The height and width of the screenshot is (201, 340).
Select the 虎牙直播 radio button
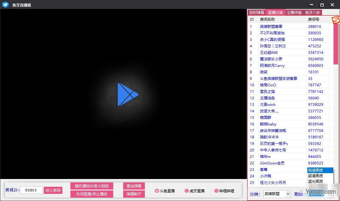tap(186, 191)
